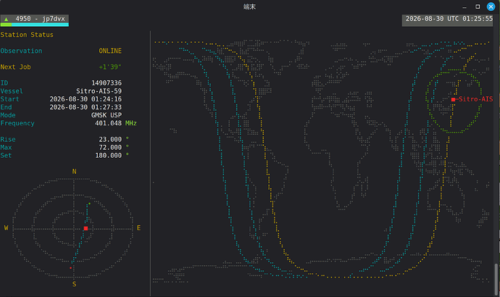
Task: Click the 'Rise' field label
Action: click(8, 140)
